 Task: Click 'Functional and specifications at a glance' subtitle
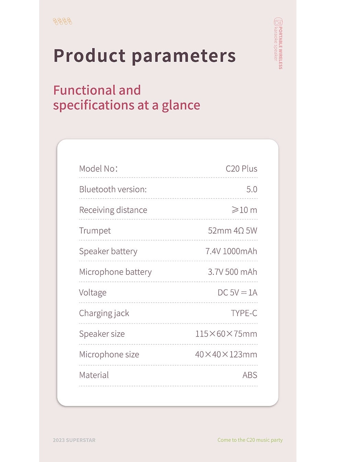126,98
